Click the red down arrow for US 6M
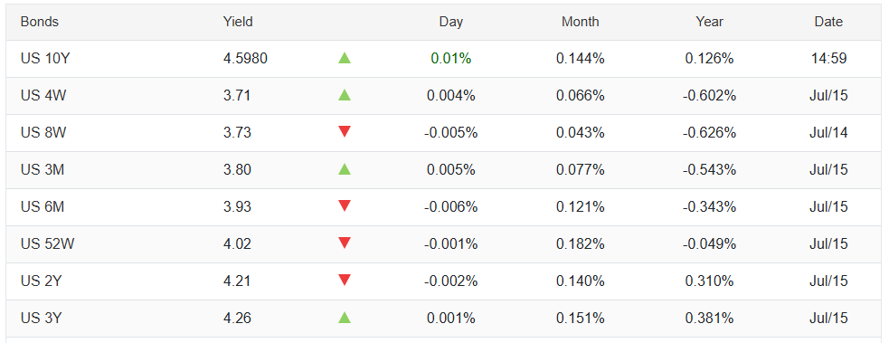Image resolution: width=889 pixels, height=343 pixels. pyautogui.click(x=345, y=206)
